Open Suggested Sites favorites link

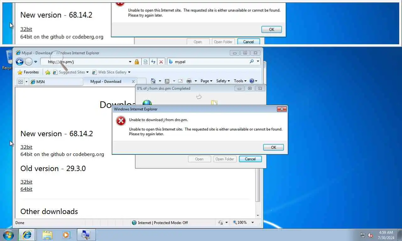[x=71, y=72]
